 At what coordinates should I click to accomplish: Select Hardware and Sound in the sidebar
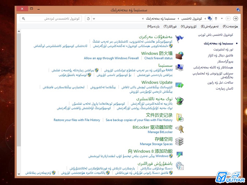220,55
